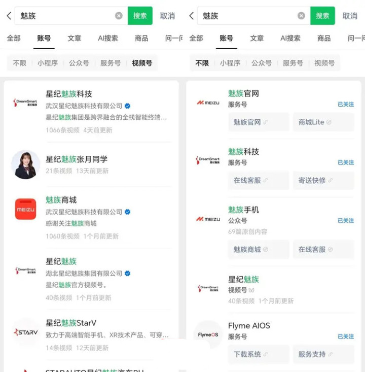This screenshot has width=365, height=372.
Task: Open DreamSmart logo of 魅族科技
Action: [x=208, y=160]
